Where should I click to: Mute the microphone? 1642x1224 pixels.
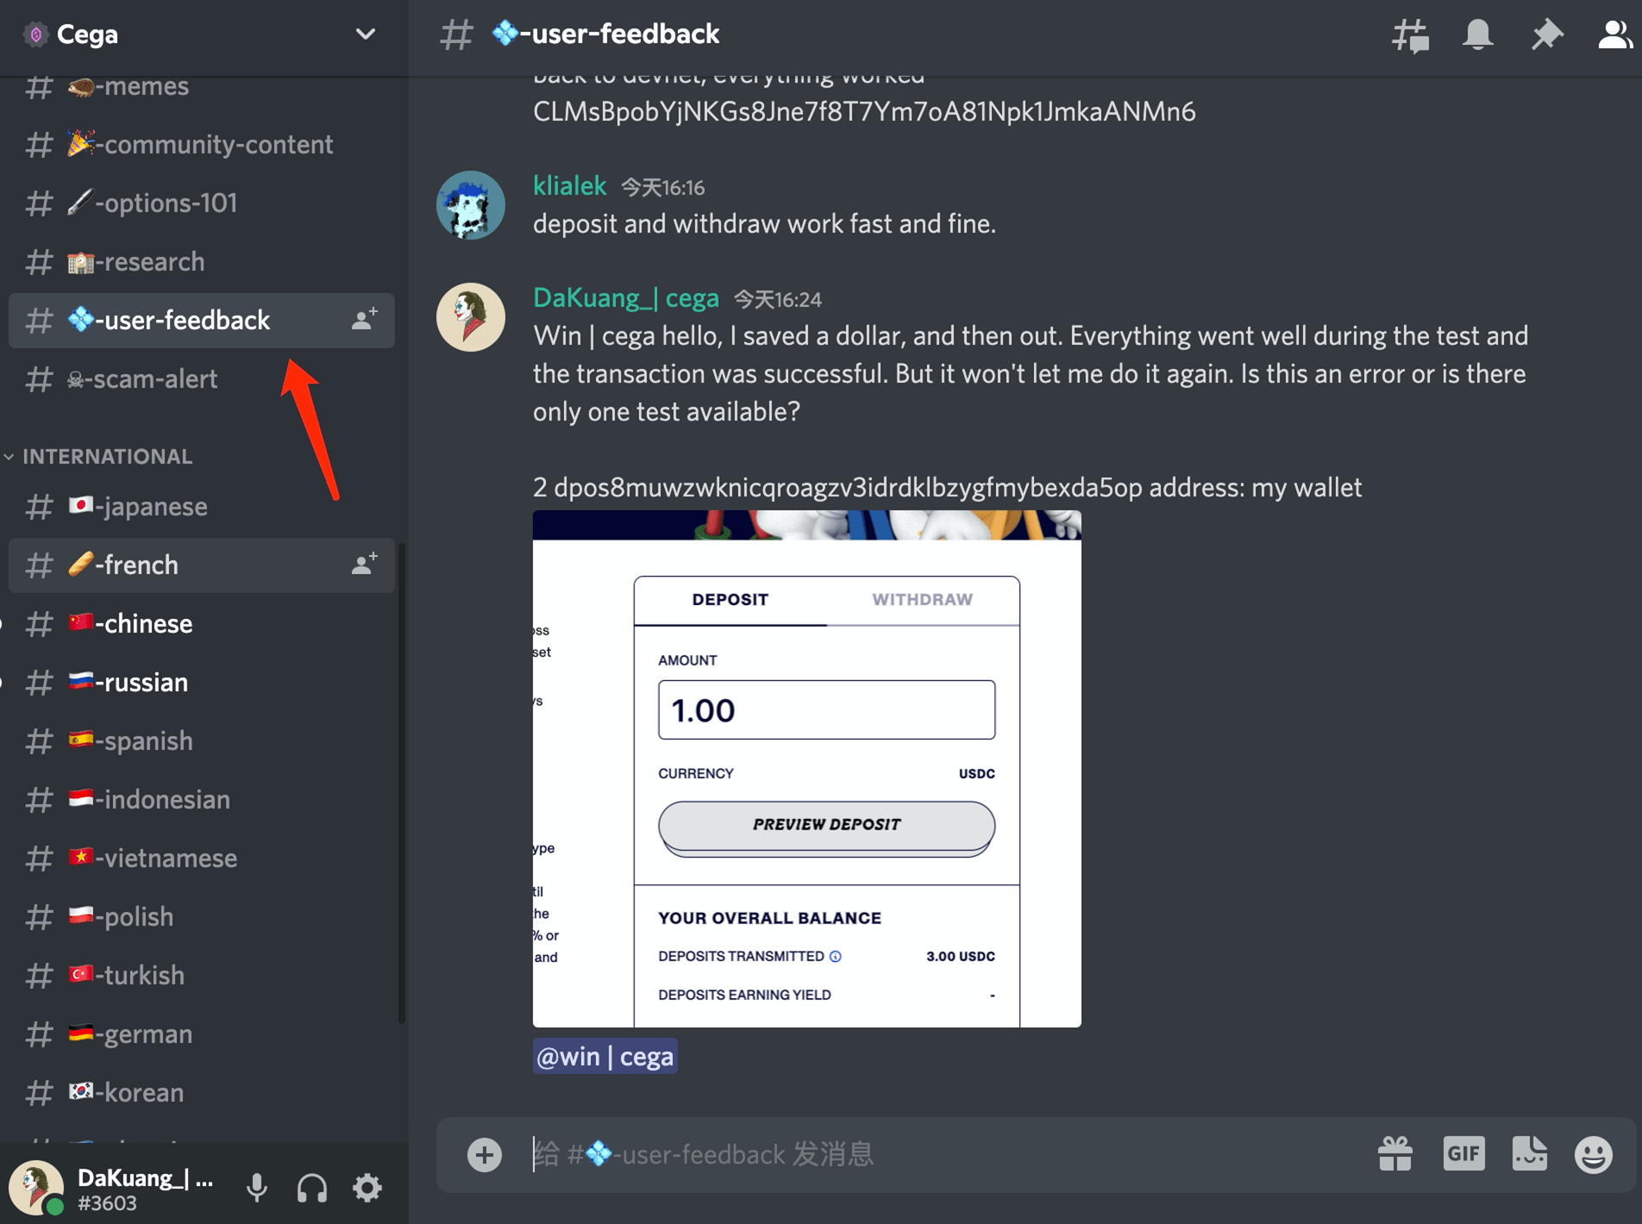coord(256,1188)
